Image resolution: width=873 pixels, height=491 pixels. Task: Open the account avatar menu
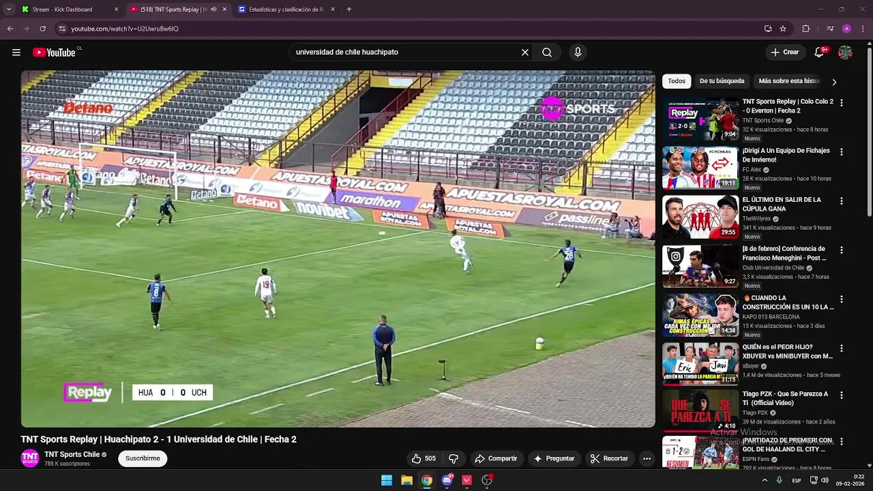click(845, 53)
